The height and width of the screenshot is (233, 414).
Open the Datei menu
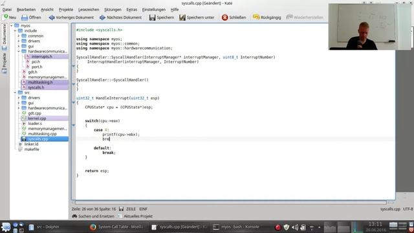tap(7, 10)
